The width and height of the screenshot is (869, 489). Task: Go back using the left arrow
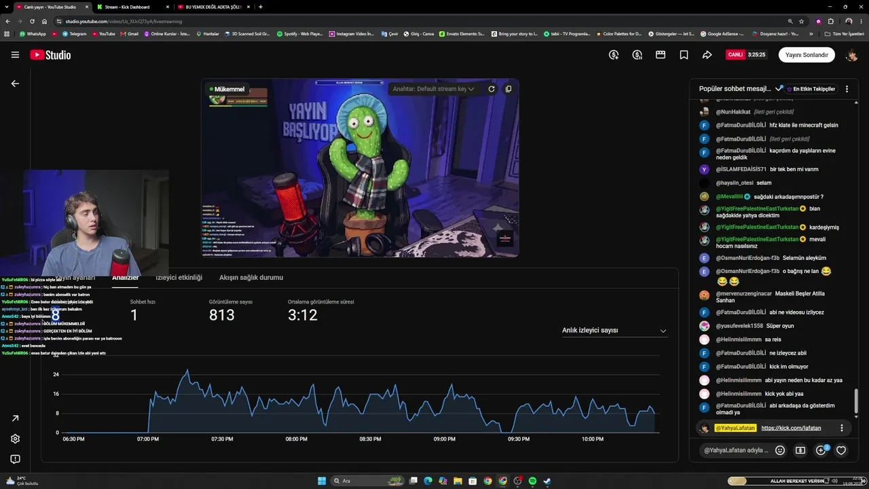[15, 84]
